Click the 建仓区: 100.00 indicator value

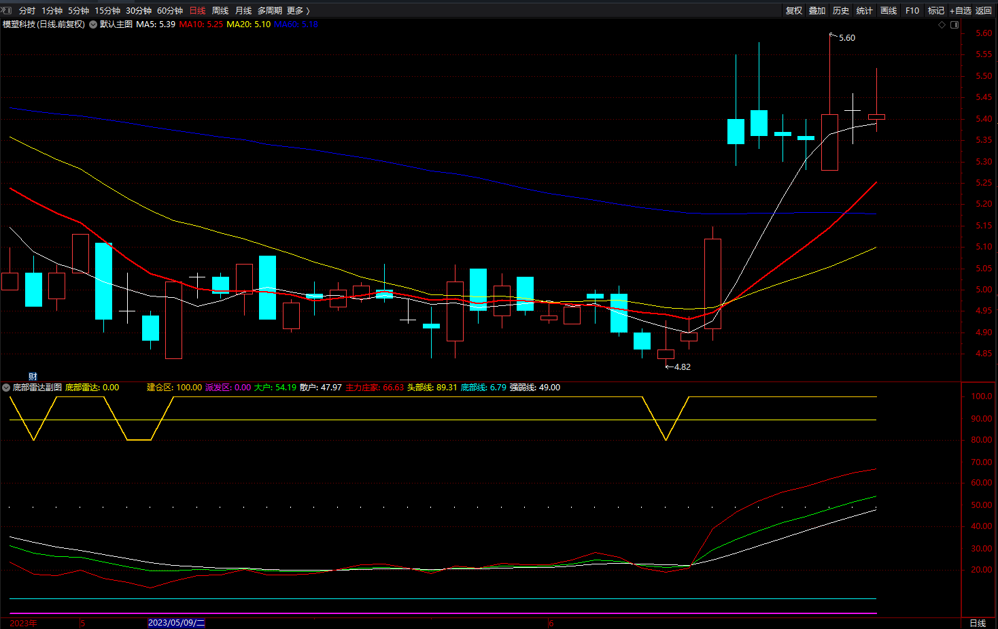click(174, 388)
